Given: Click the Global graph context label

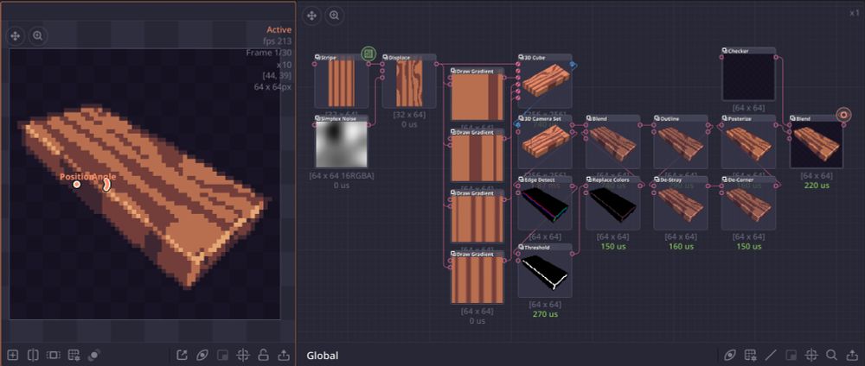Looking at the screenshot, I should 322,356.
